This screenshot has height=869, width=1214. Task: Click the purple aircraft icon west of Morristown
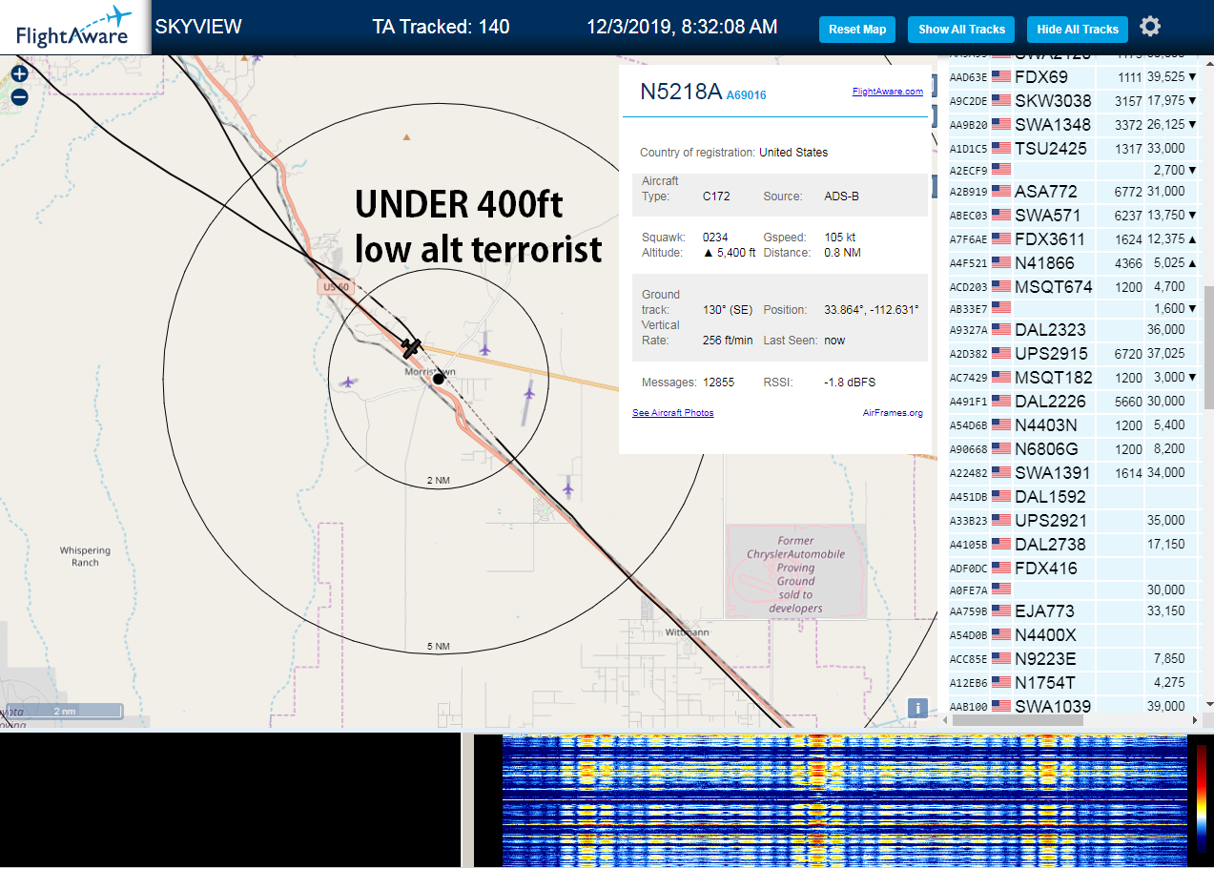click(x=348, y=382)
